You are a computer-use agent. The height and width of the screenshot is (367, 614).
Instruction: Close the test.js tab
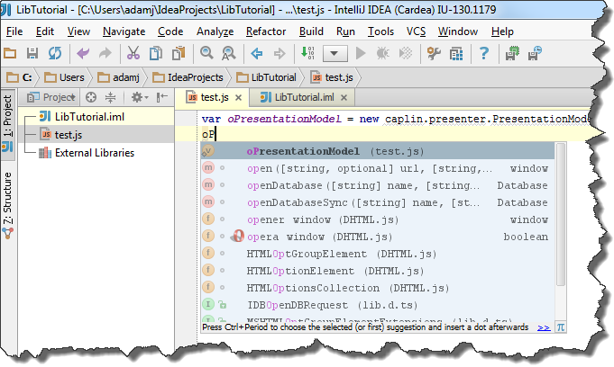point(238,98)
